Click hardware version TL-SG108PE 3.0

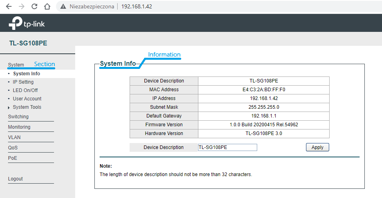pyautogui.click(x=264, y=133)
